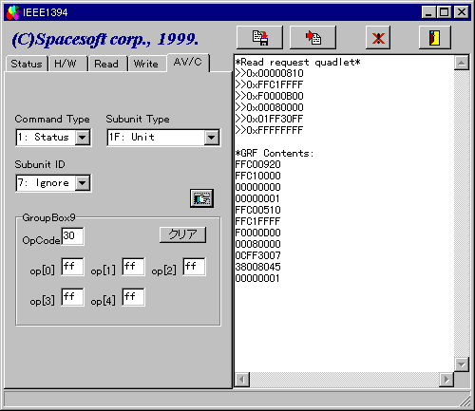Click the save log to disk icon button
The width and height of the screenshot is (475, 411).
pos(259,38)
